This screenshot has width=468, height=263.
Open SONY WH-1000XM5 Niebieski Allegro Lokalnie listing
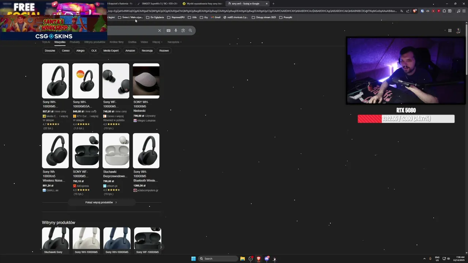click(x=146, y=93)
